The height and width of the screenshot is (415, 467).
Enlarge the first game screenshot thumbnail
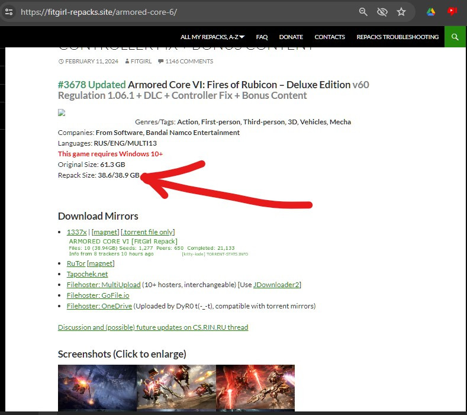pos(97,387)
